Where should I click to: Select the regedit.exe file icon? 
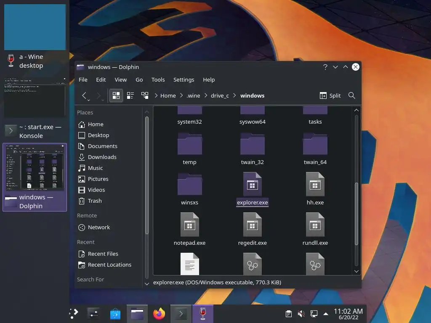pyautogui.click(x=253, y=224)
